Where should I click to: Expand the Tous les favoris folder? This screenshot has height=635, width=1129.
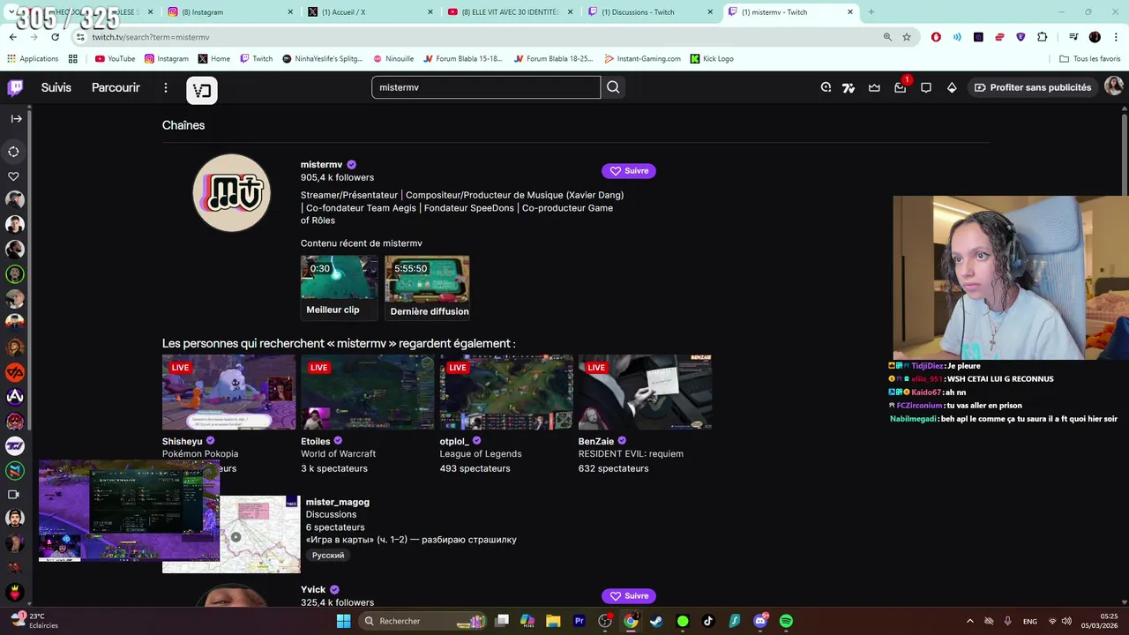click(1090, 59)
